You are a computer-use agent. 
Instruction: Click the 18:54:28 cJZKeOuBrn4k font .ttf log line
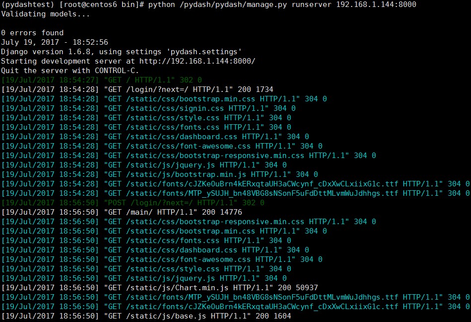click(235, 184)
